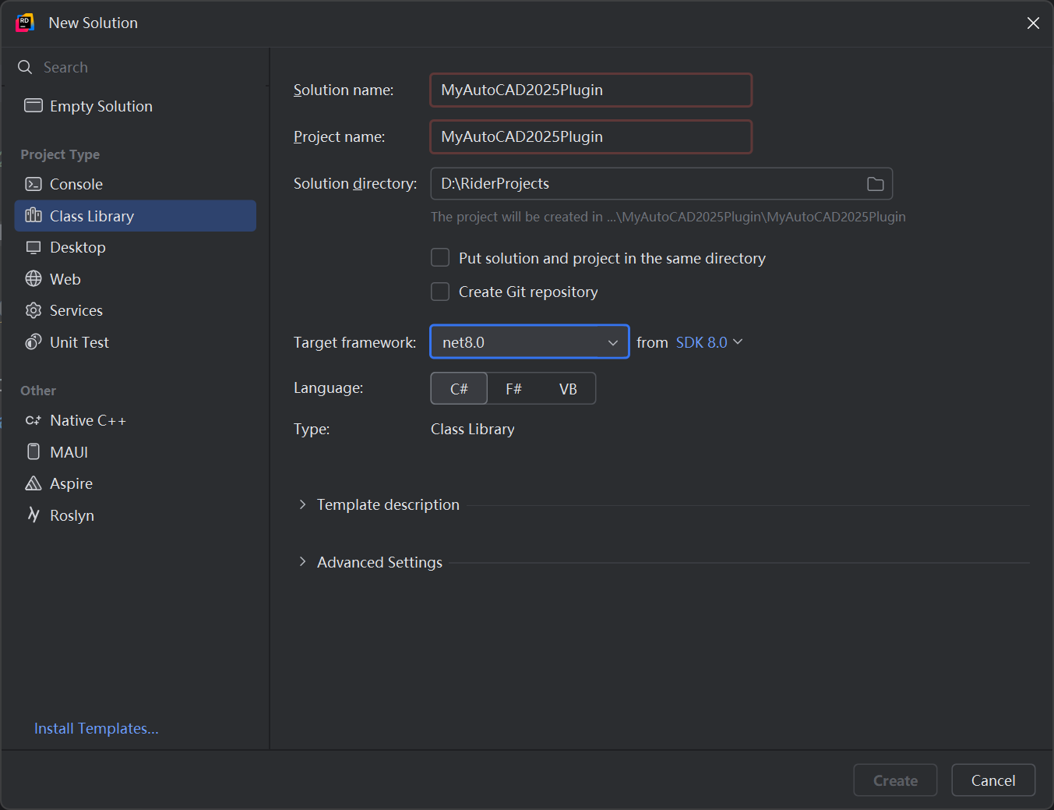Select the Class Library project type

[136, 216]
